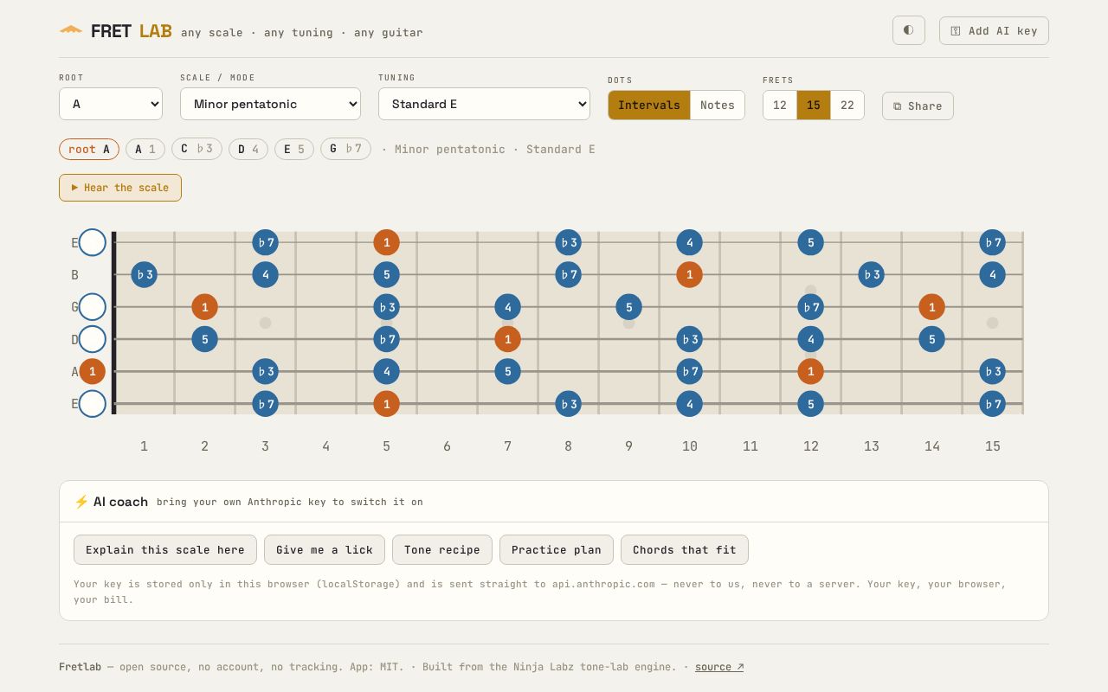Toggle the root A chip

pos(89,149)
